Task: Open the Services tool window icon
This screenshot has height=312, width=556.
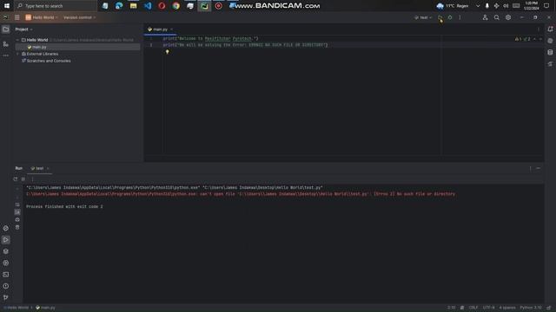Action: [x=6, y=263]
